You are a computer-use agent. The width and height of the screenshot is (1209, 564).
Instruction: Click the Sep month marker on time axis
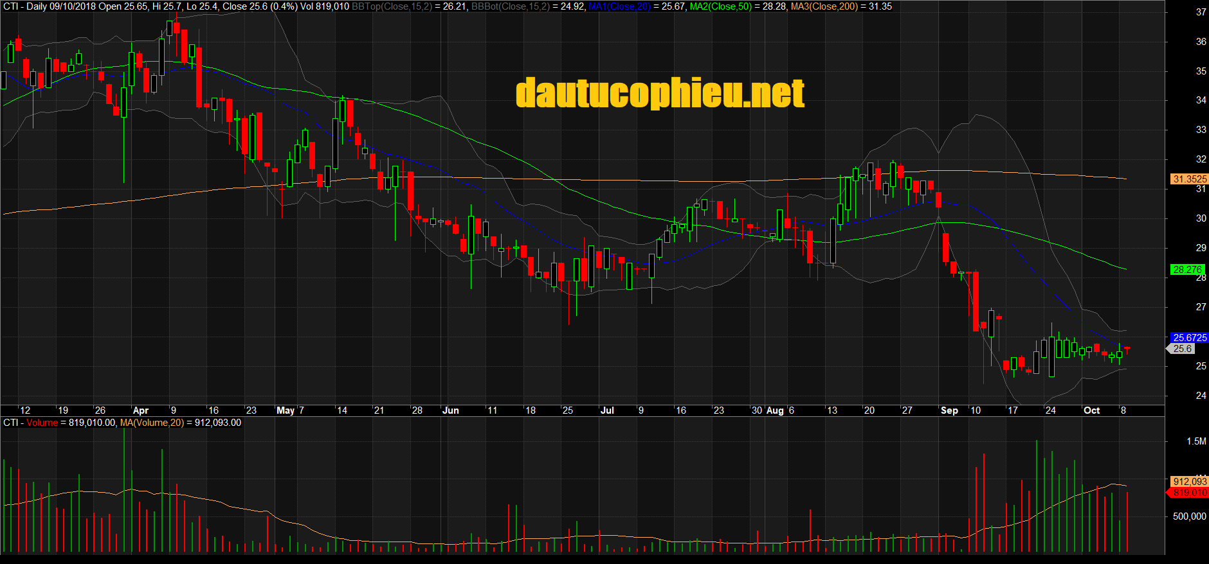[949, 410]
